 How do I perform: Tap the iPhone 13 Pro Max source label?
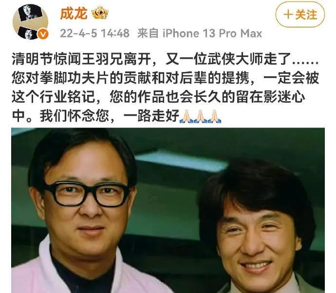click(212, 34)
